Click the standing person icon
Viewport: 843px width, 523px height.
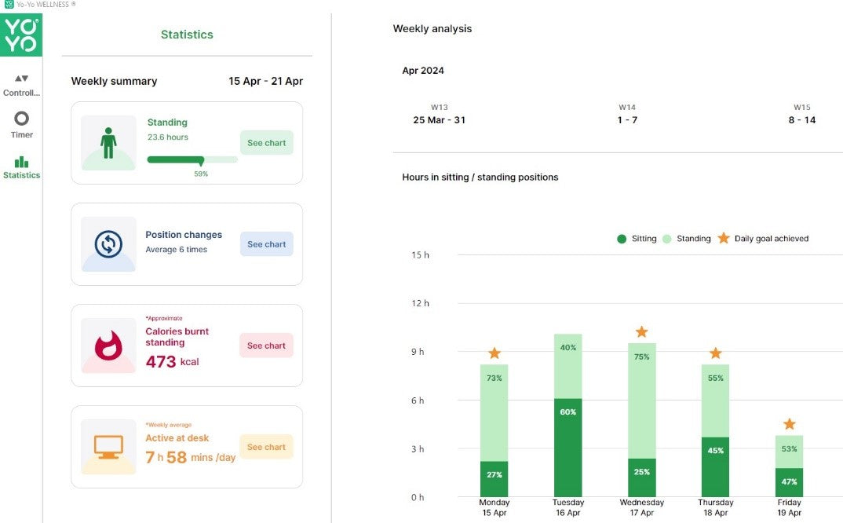point(108,143)
